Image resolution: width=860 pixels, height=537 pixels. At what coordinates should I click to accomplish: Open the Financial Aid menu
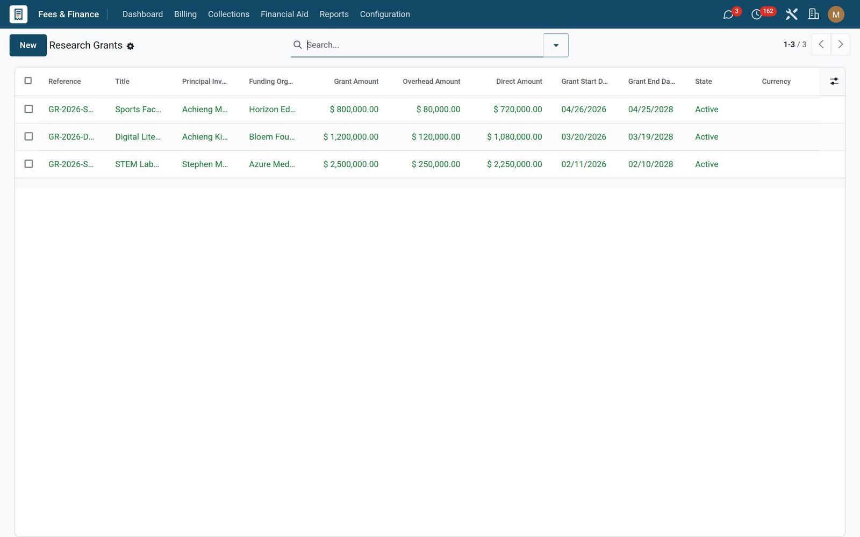pos(284,14)
